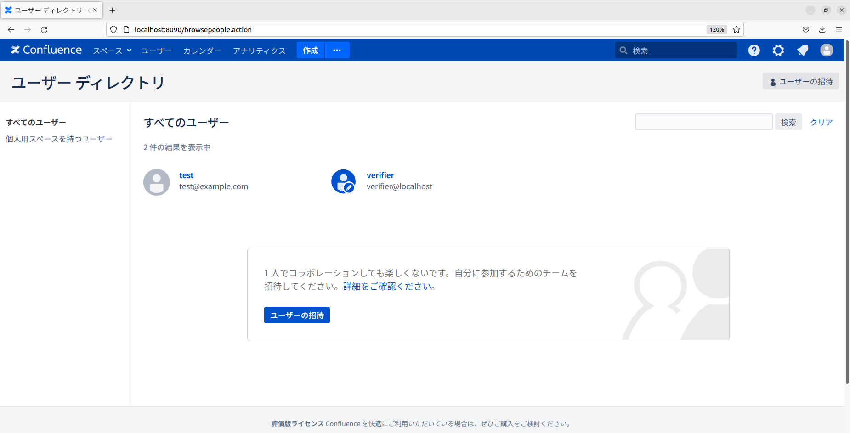This screenshot has width=850, height=433.
Task: Open the ellipsis overflow menu beside 作成
Action: 337,50
